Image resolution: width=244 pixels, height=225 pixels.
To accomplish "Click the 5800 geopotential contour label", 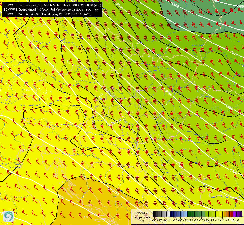I will 61,197.
